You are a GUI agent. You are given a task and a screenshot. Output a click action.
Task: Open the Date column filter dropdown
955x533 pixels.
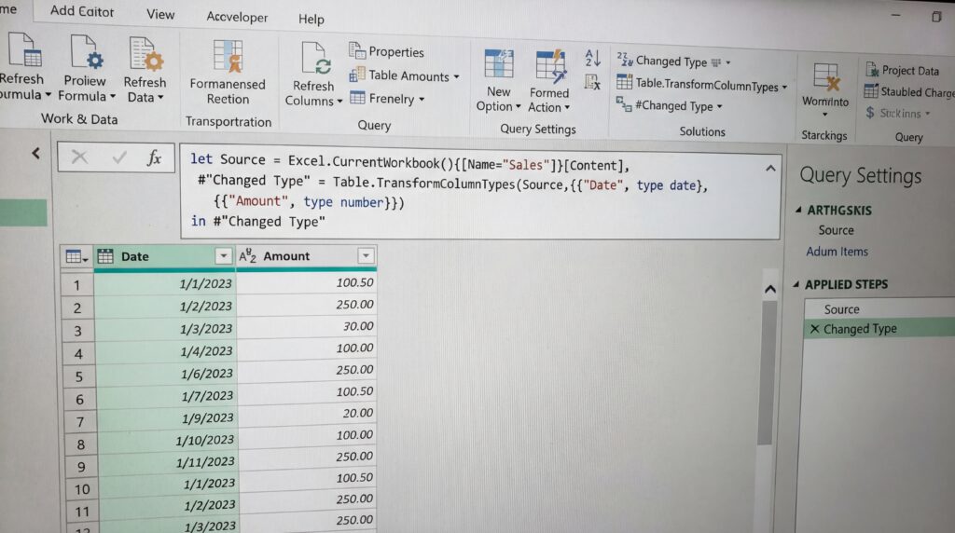(223, 256)
